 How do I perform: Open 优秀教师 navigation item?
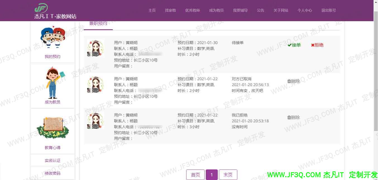pos(192,10)
